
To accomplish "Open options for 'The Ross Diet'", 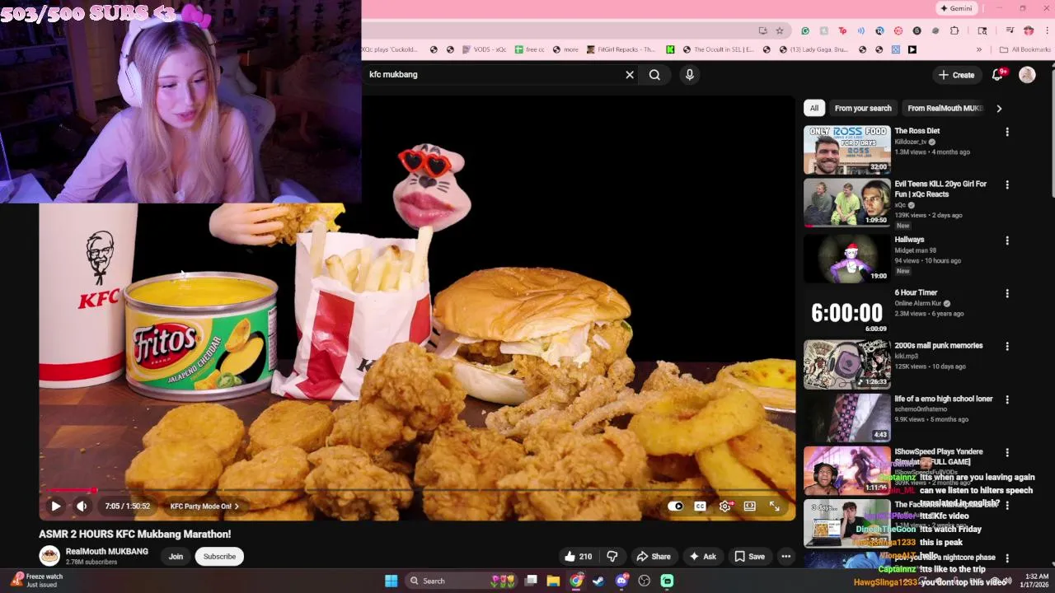I will 1007,132.
